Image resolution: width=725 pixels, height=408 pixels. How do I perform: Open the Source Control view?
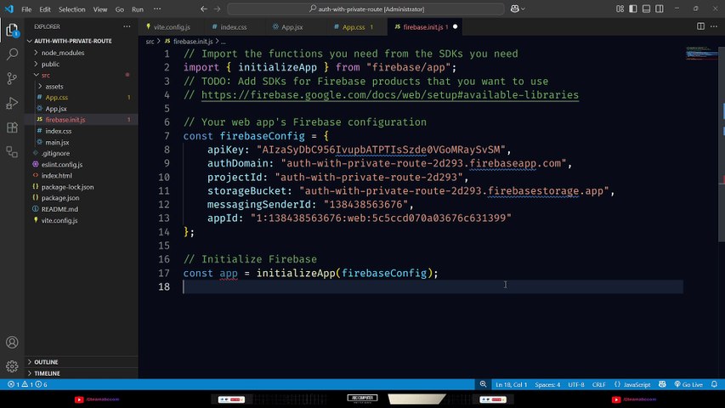[12, 79]
